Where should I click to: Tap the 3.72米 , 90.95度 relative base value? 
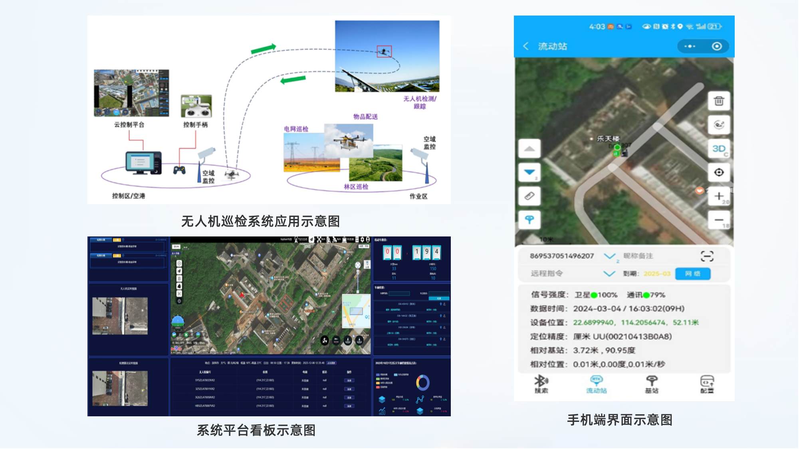point(604,351)
